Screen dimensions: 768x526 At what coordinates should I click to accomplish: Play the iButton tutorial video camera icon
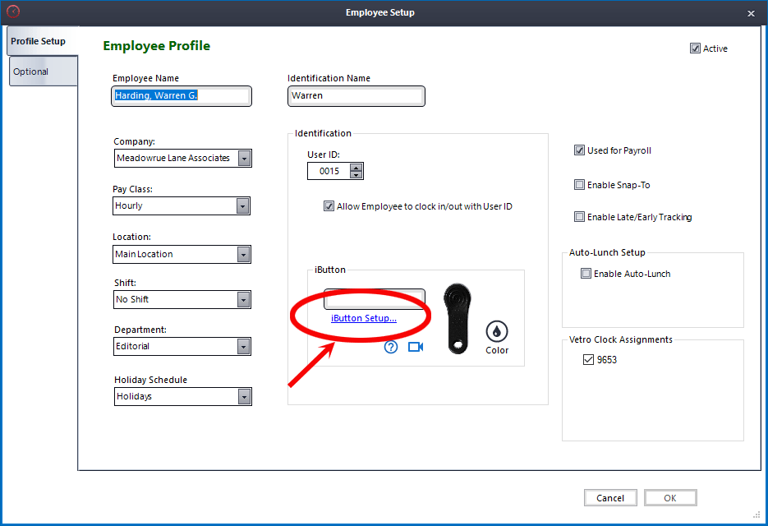pyautogui.click(x=415, y=347)
